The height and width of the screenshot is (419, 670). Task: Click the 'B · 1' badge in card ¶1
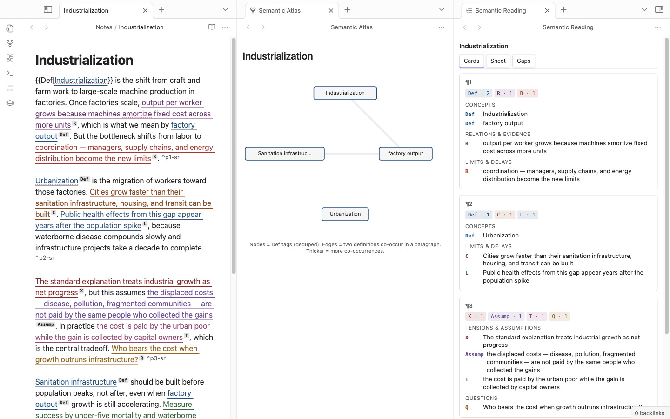527,93
